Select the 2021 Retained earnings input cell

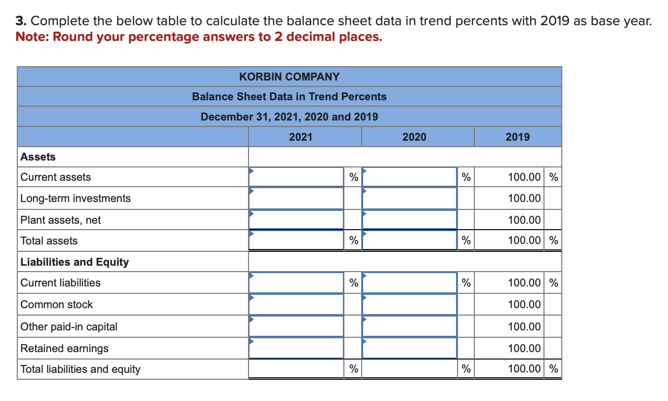(296, 348)
